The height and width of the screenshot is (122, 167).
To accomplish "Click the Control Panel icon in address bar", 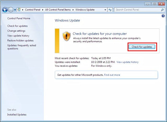I will (19, 10).
